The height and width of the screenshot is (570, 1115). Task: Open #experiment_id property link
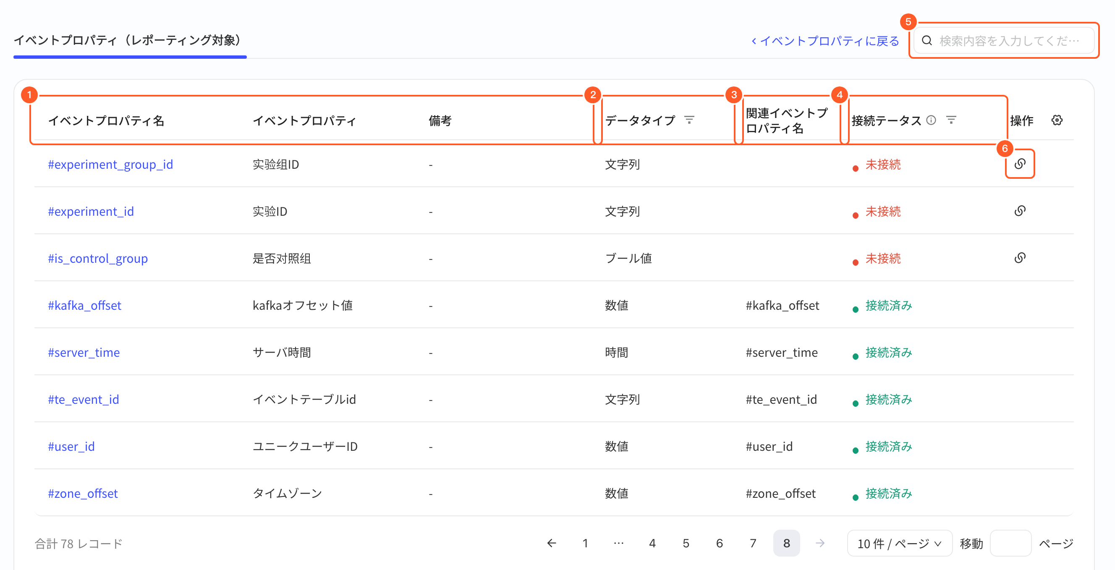pos(91,211)
